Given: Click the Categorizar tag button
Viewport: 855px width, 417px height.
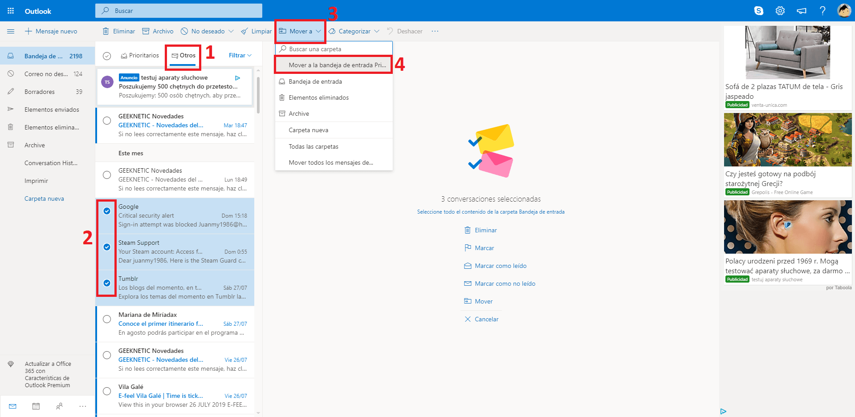Looking at the screenshot, I should (x=350, y=31).
